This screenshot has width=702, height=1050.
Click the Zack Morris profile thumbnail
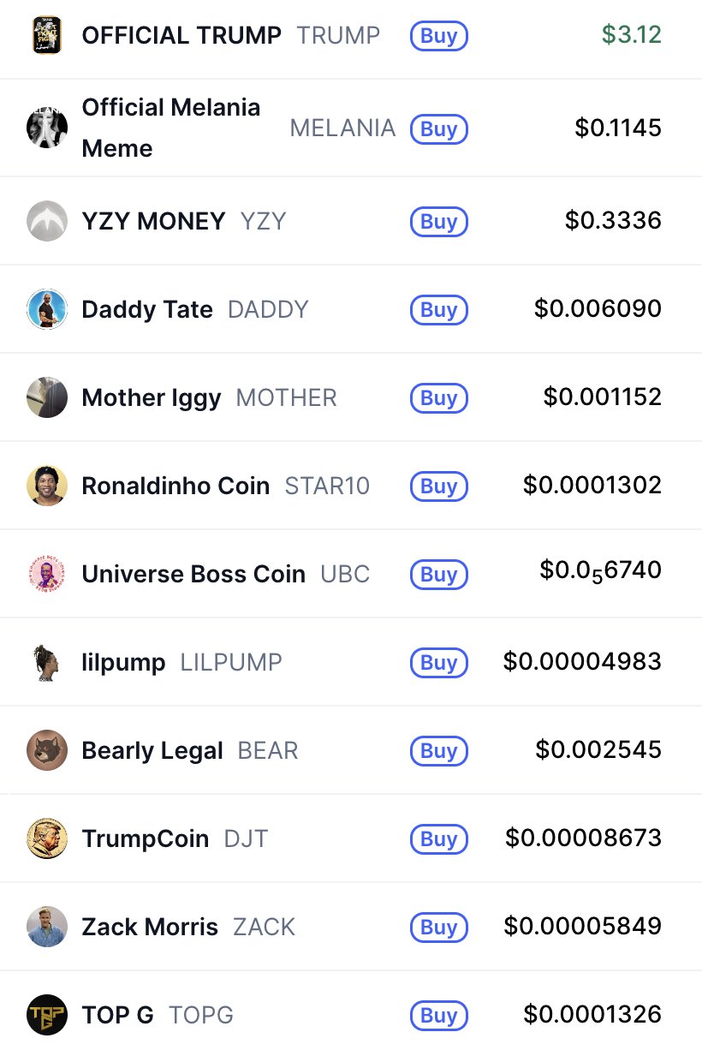click(x=47, y=928)
